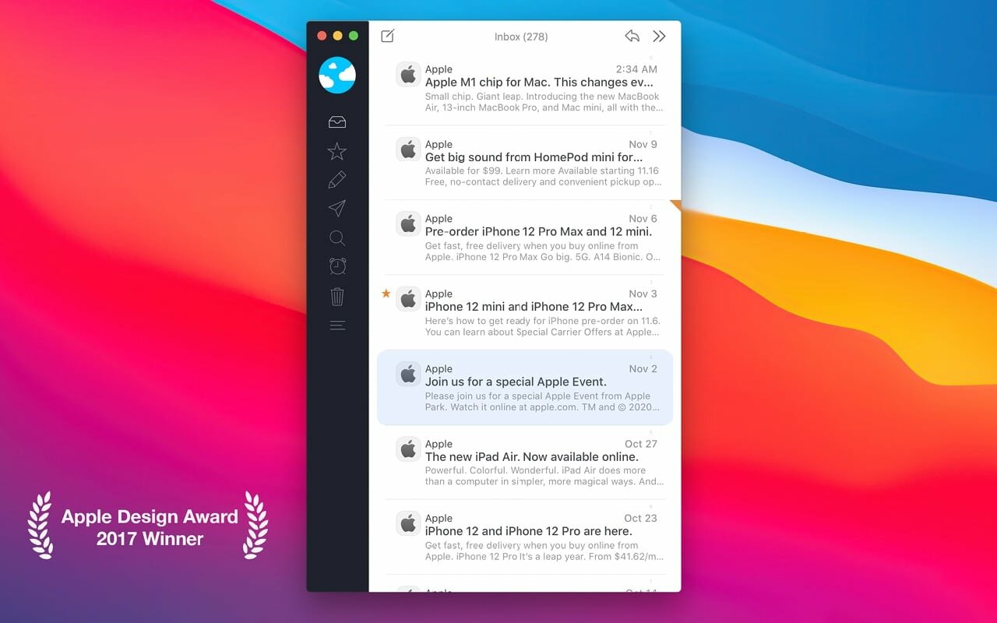997x623 pixels.
Task: Open "iPhone 12 mini and iPhone 12 Pro Max" email
Action: [525, 312]
